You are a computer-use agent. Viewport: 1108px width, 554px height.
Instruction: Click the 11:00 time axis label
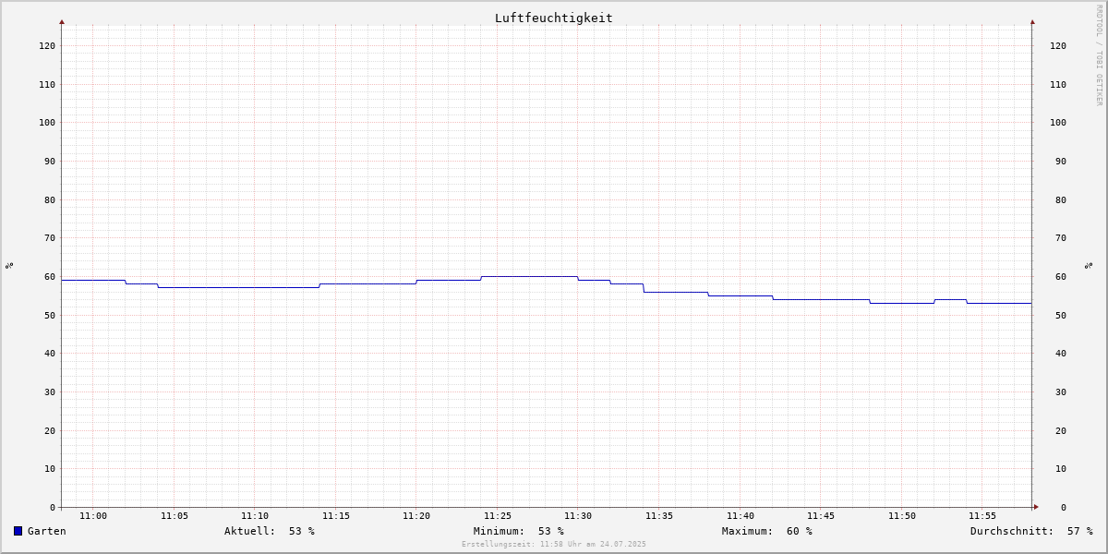click(93, 516)
